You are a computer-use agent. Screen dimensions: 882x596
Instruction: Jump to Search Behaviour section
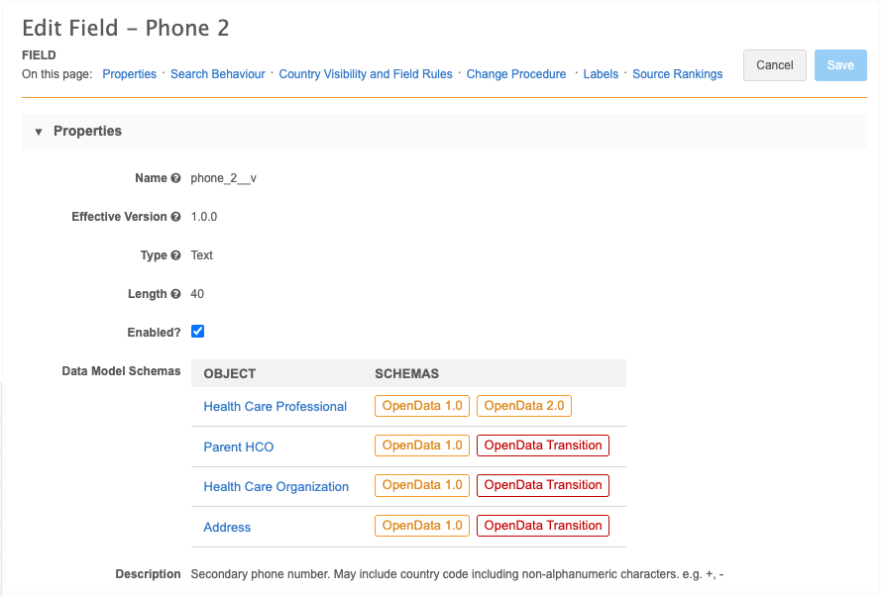coord(218,74)
